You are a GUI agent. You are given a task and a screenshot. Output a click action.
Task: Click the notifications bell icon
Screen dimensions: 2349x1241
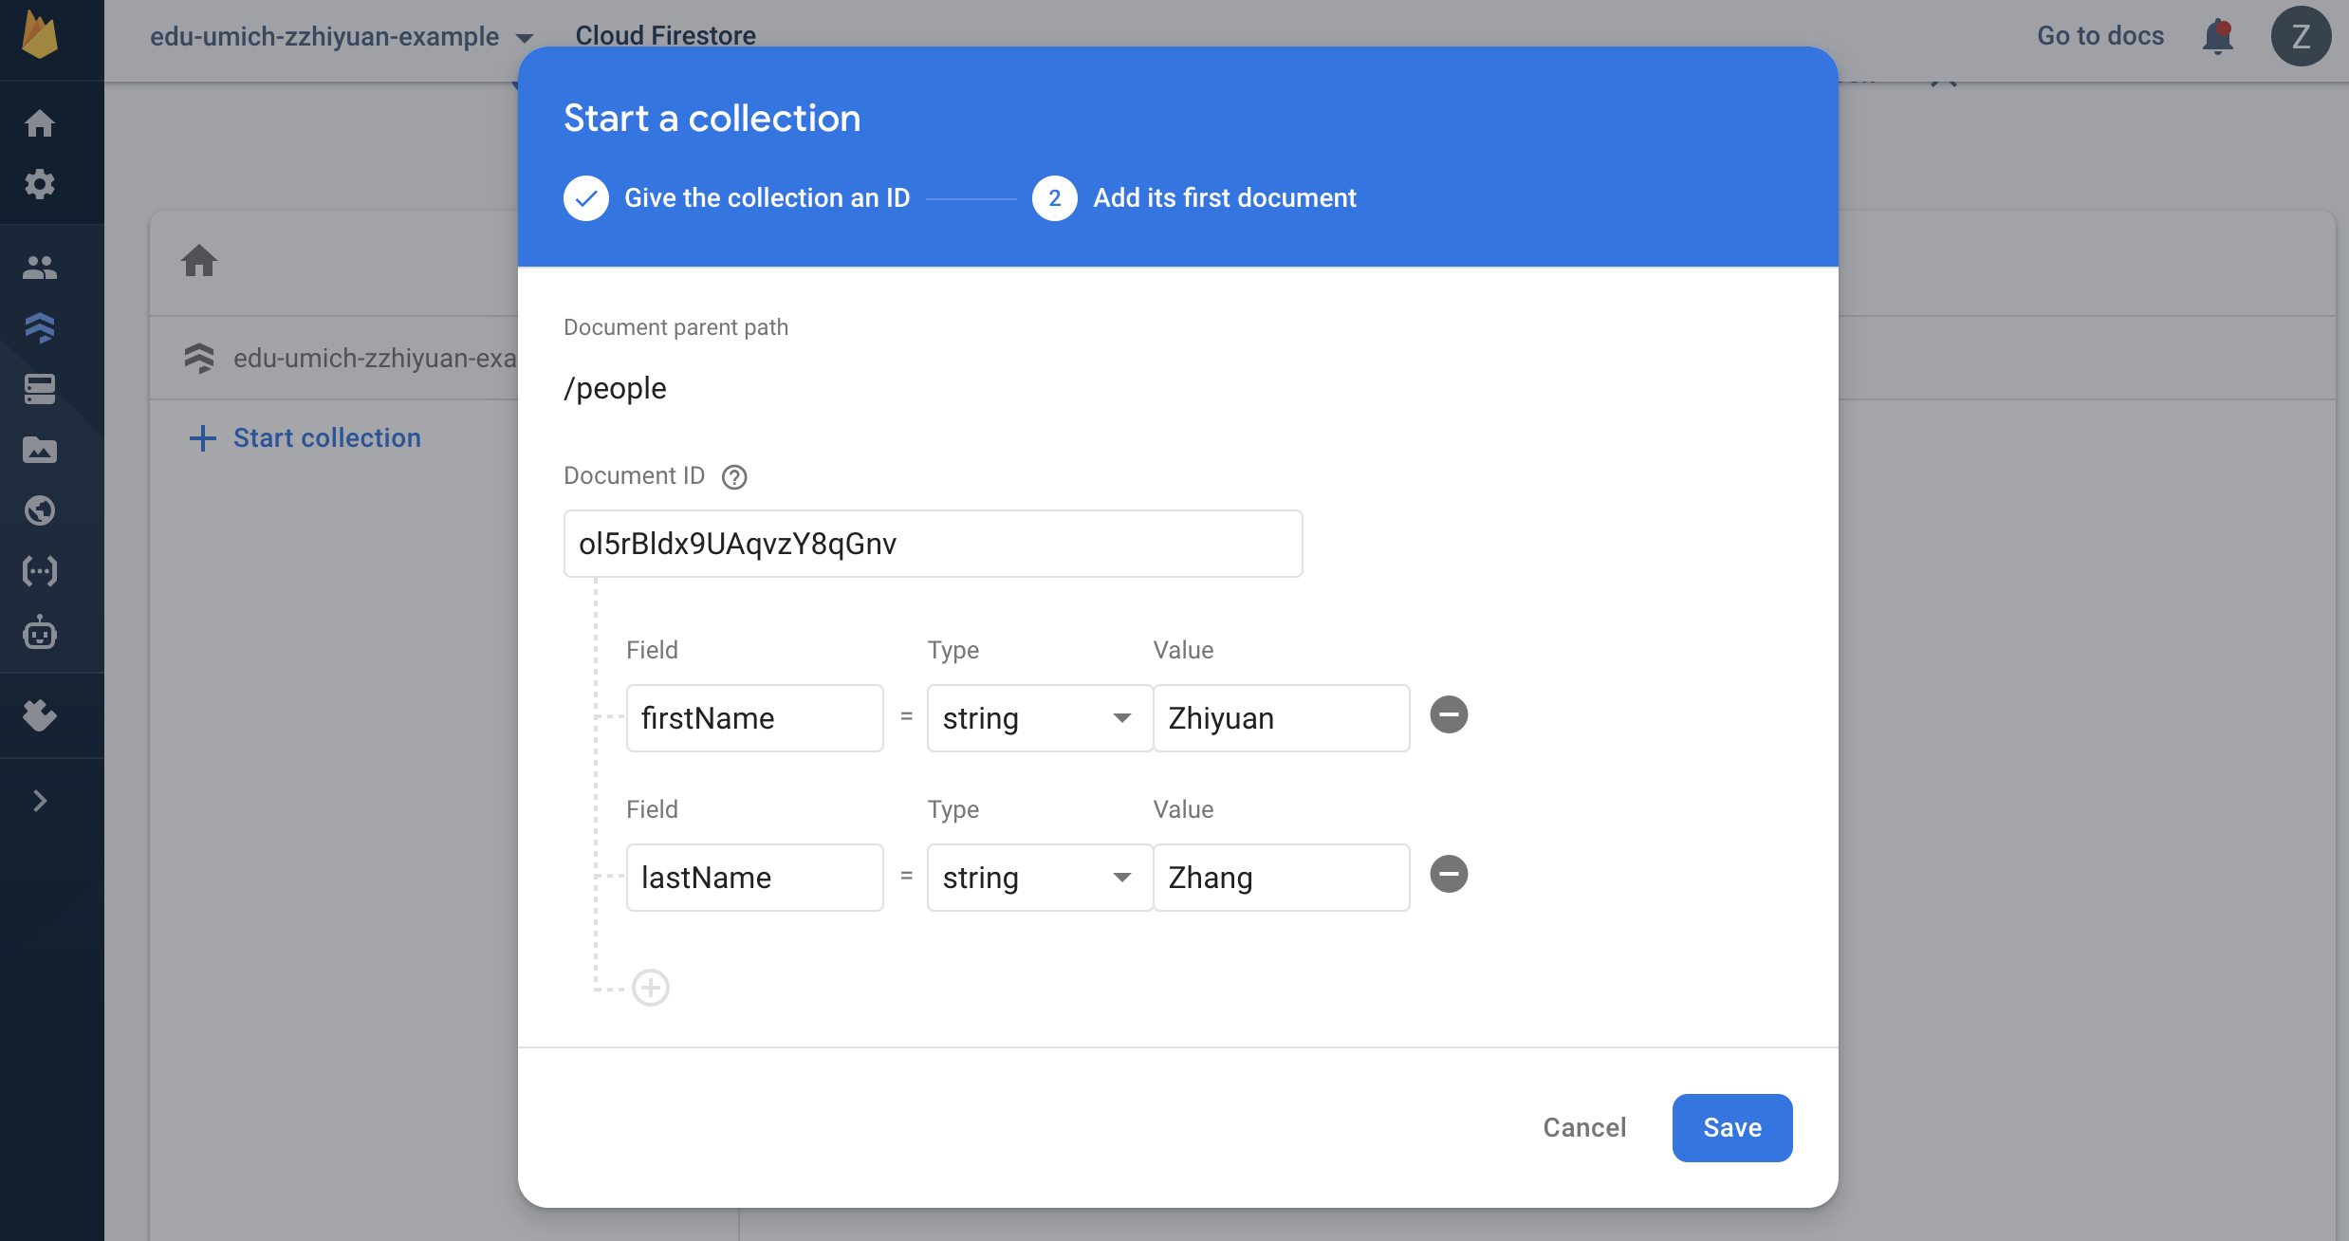point(2218,36)
